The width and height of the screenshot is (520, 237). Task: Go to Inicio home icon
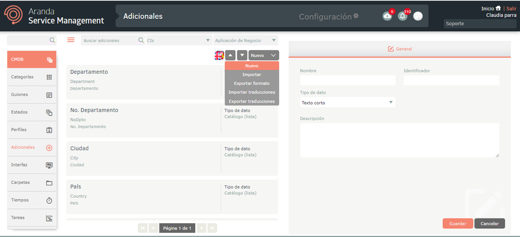(x=498, y=8)
